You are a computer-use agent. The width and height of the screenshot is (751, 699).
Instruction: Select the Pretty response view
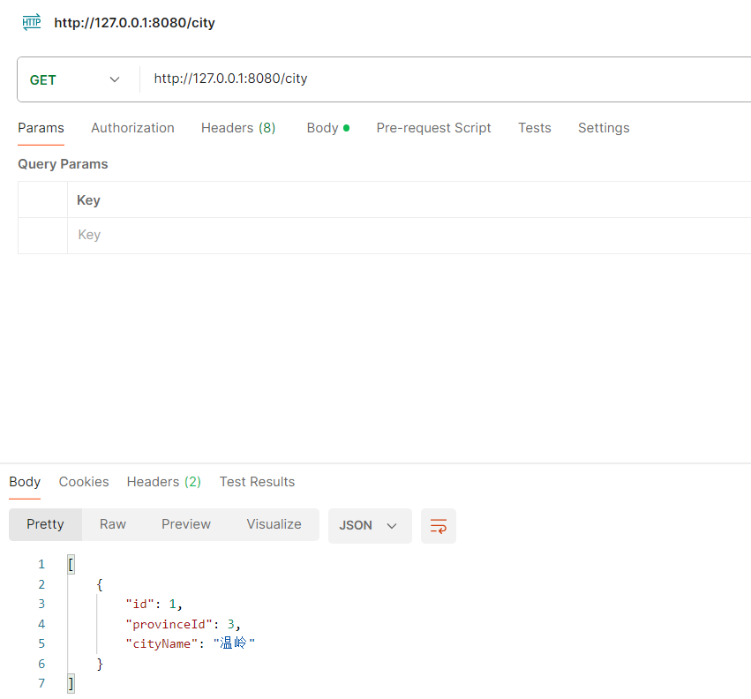pyautogui.click(x=45, y=524)
